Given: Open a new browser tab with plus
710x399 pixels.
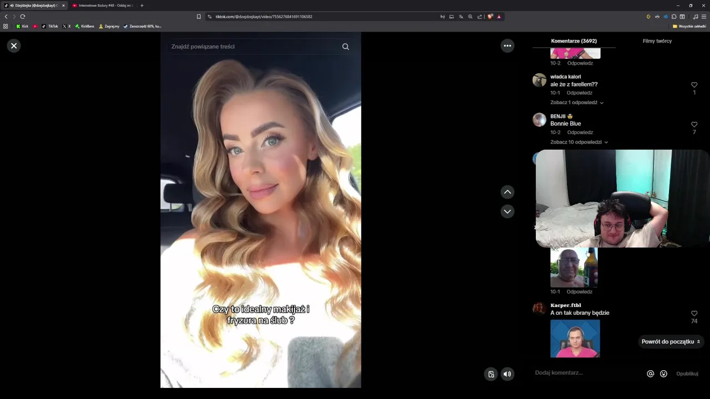Looking at the screenshot, I should click(142, 6).
